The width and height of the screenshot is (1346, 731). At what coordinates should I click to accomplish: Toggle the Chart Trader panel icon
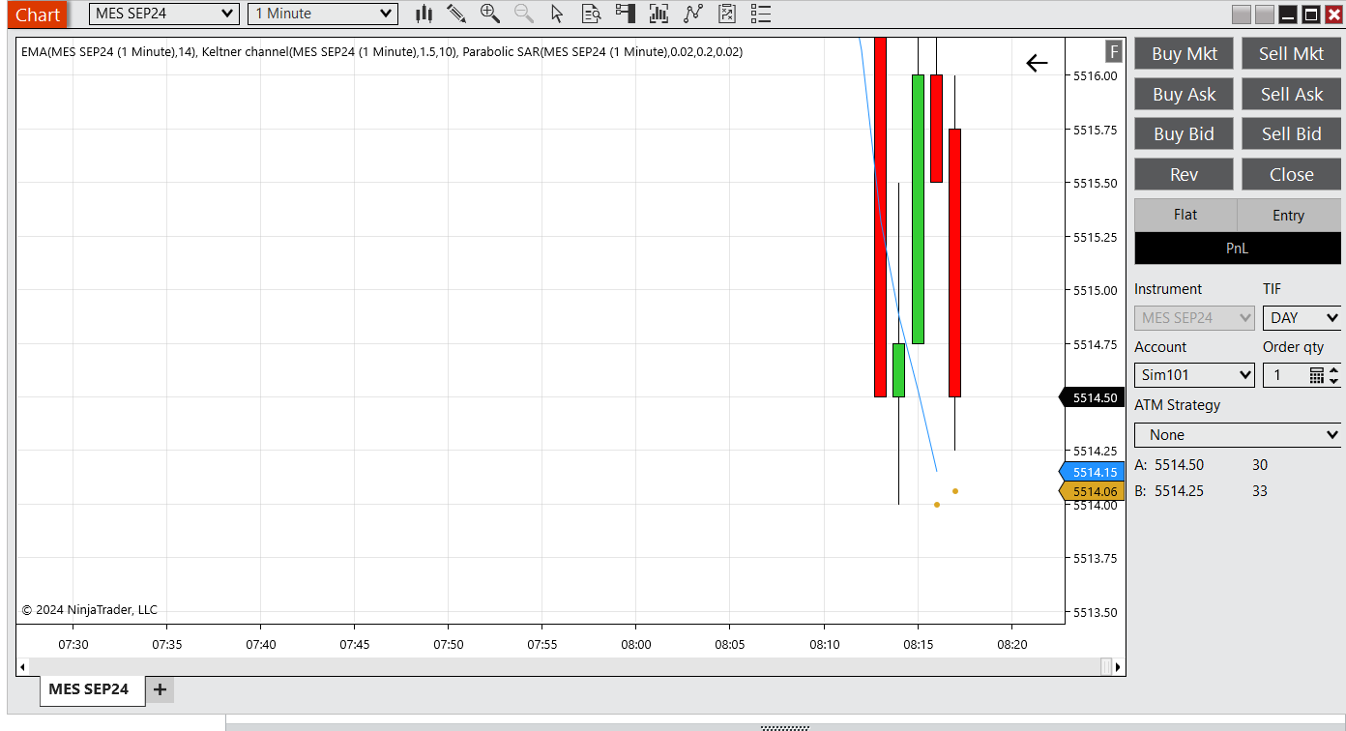(x=626, y=14)
